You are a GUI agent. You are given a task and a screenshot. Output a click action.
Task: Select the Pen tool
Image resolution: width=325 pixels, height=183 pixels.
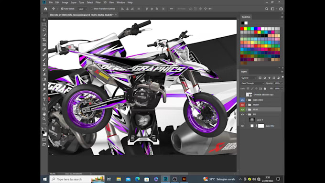tap(44, 94)
